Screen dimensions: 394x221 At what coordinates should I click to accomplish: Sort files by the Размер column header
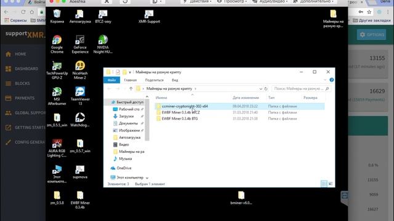(310, 98)
